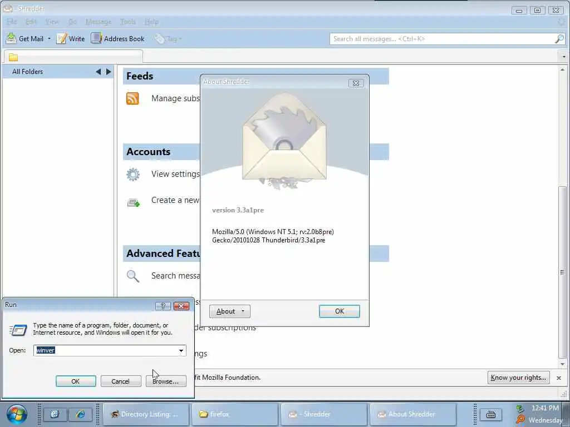Image resolution: width=570 pixels, height=427 pixels.
Task: Open the File menu
Action: click(x=12, y=22)
